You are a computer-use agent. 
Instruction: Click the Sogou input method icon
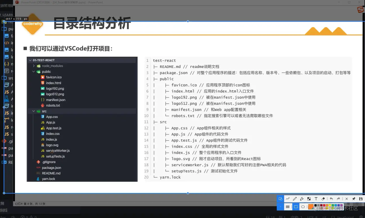[361, 10]
